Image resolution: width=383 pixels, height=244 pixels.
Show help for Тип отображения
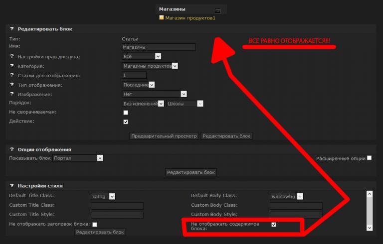[x=12, y=85]
